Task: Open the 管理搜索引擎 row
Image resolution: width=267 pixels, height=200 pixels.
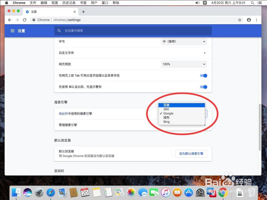Action: pos(133,125)
